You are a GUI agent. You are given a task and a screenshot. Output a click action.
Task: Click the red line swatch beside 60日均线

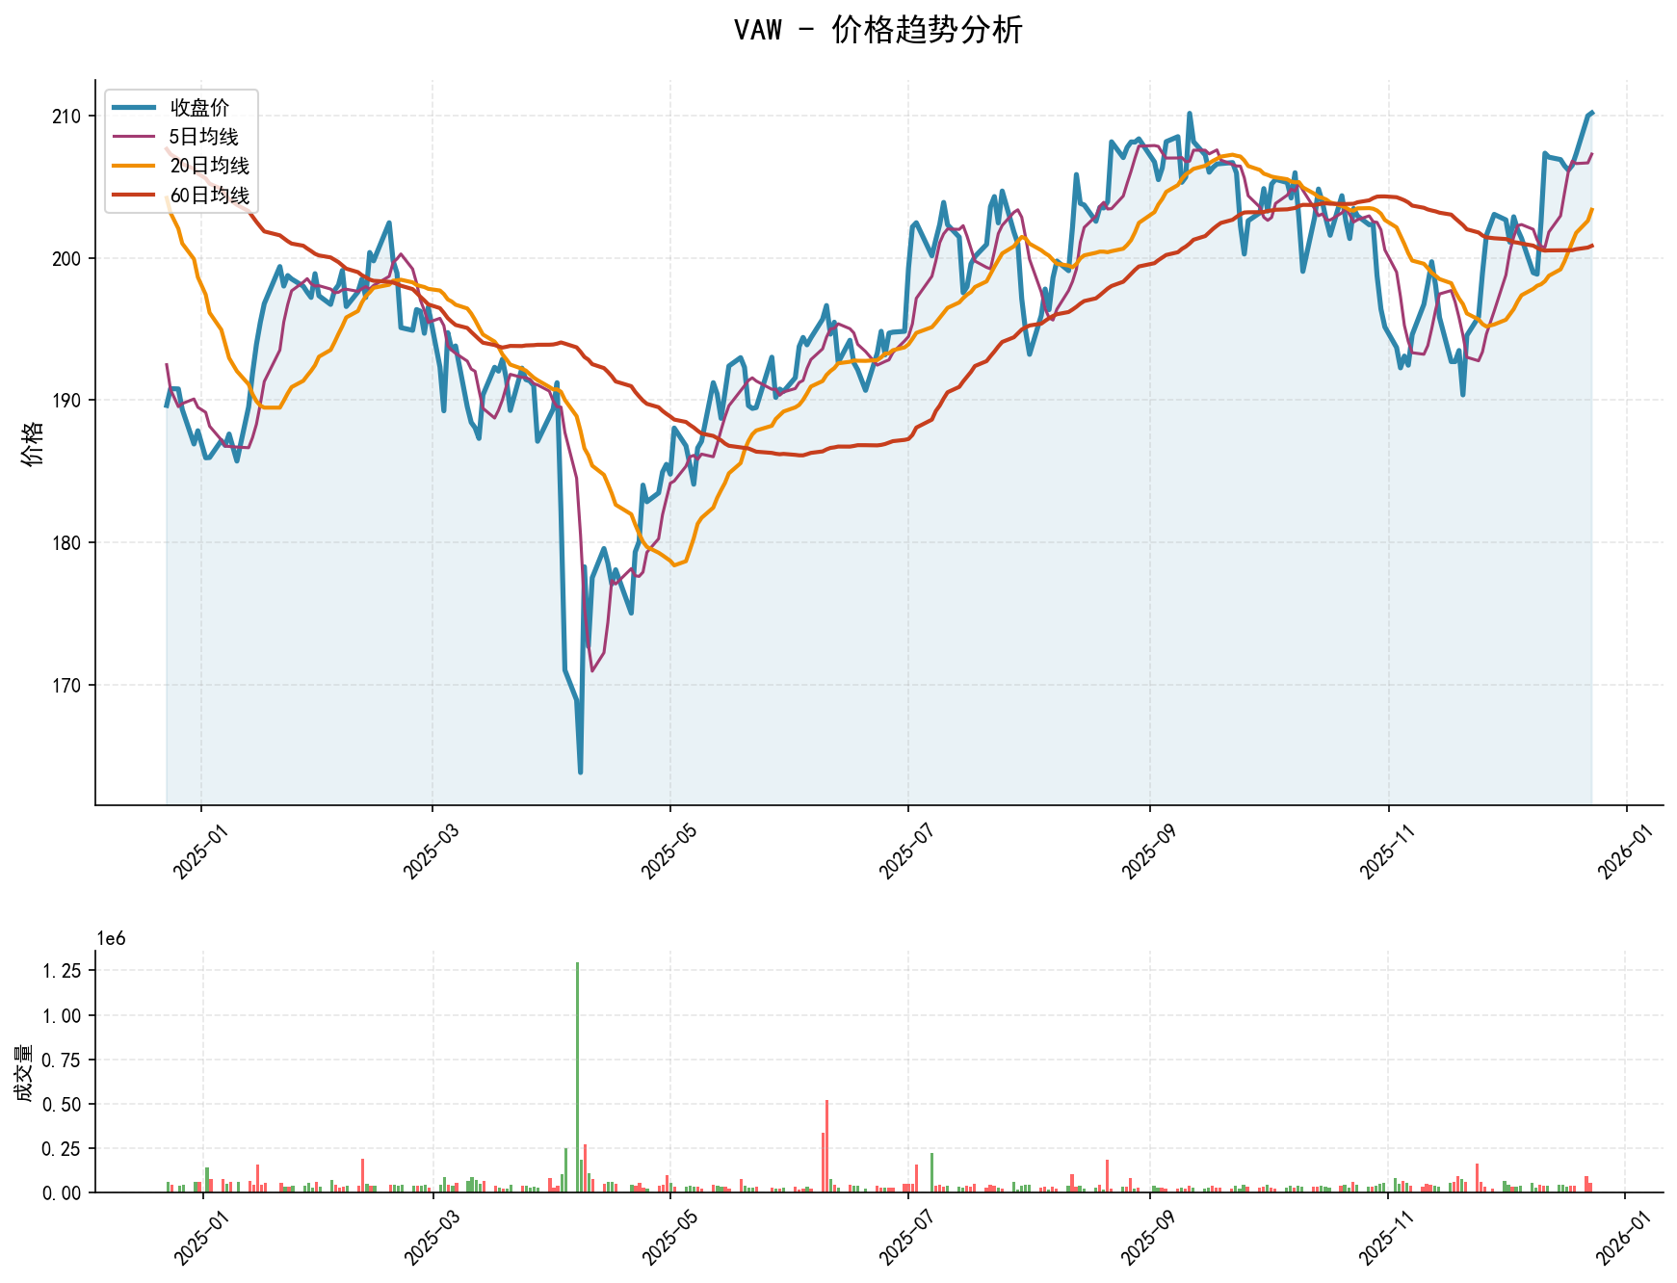[134, 196]
